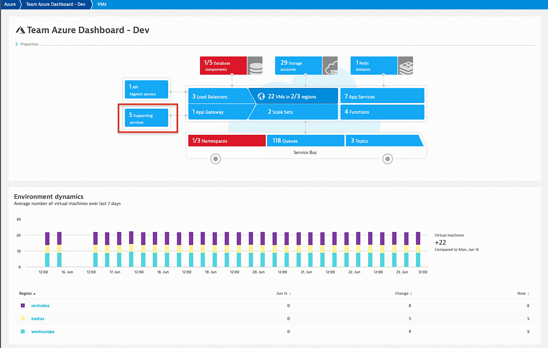This screenshot has width=548, height=348.
Task: Click the cloud icon next to Storage accounts
Action: (330, 65)
